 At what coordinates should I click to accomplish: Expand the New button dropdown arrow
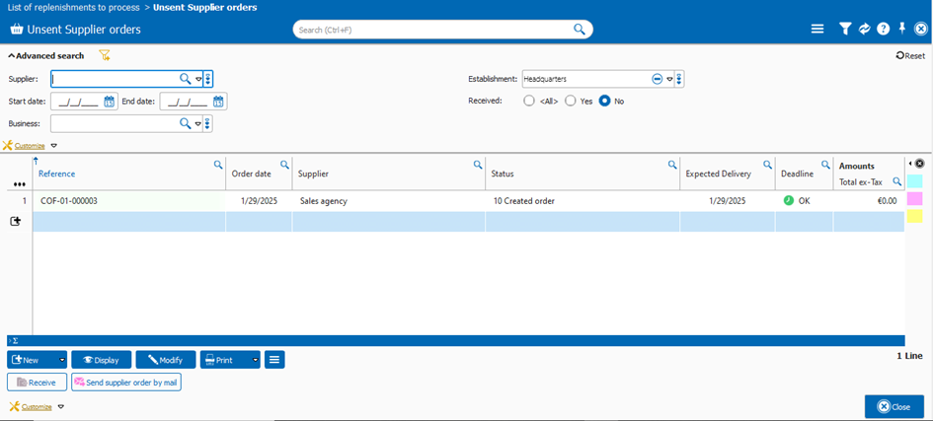click(62, 360)
